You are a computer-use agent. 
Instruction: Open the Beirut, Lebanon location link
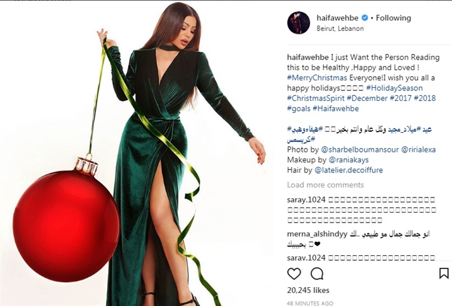[340, 28]
